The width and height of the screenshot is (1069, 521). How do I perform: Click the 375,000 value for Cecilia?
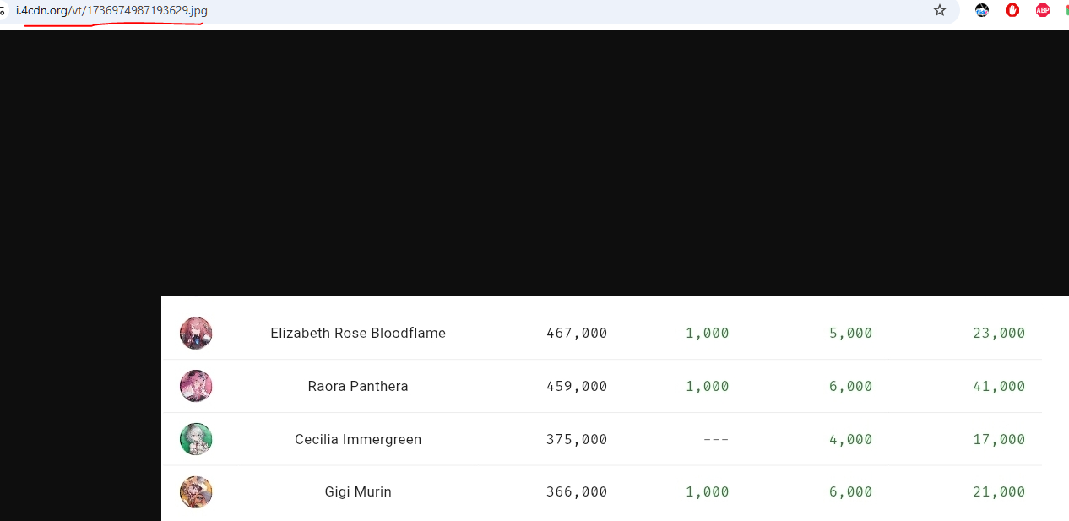(x=577, y=440)
